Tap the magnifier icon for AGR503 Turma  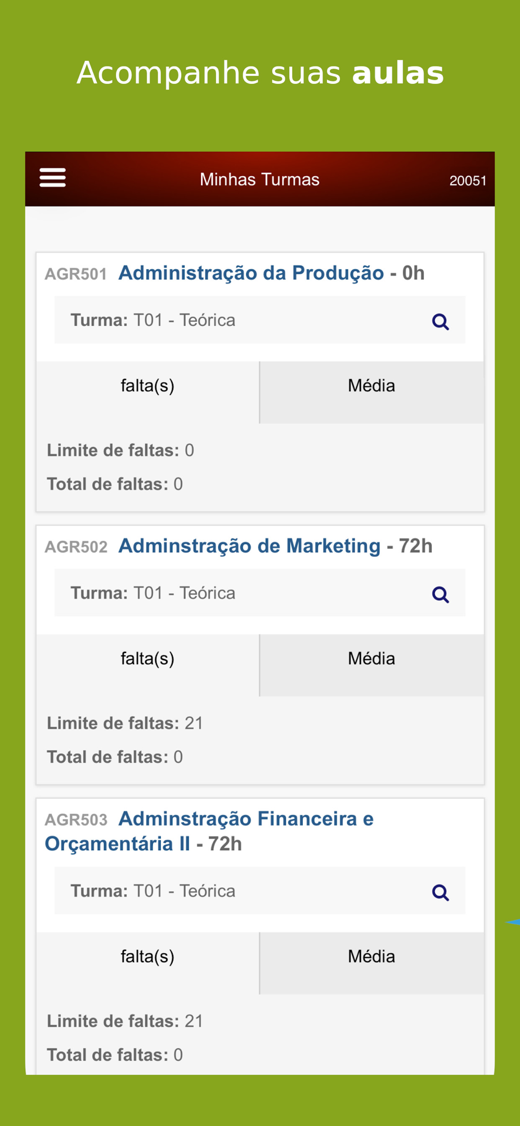[x=440, y=892]
